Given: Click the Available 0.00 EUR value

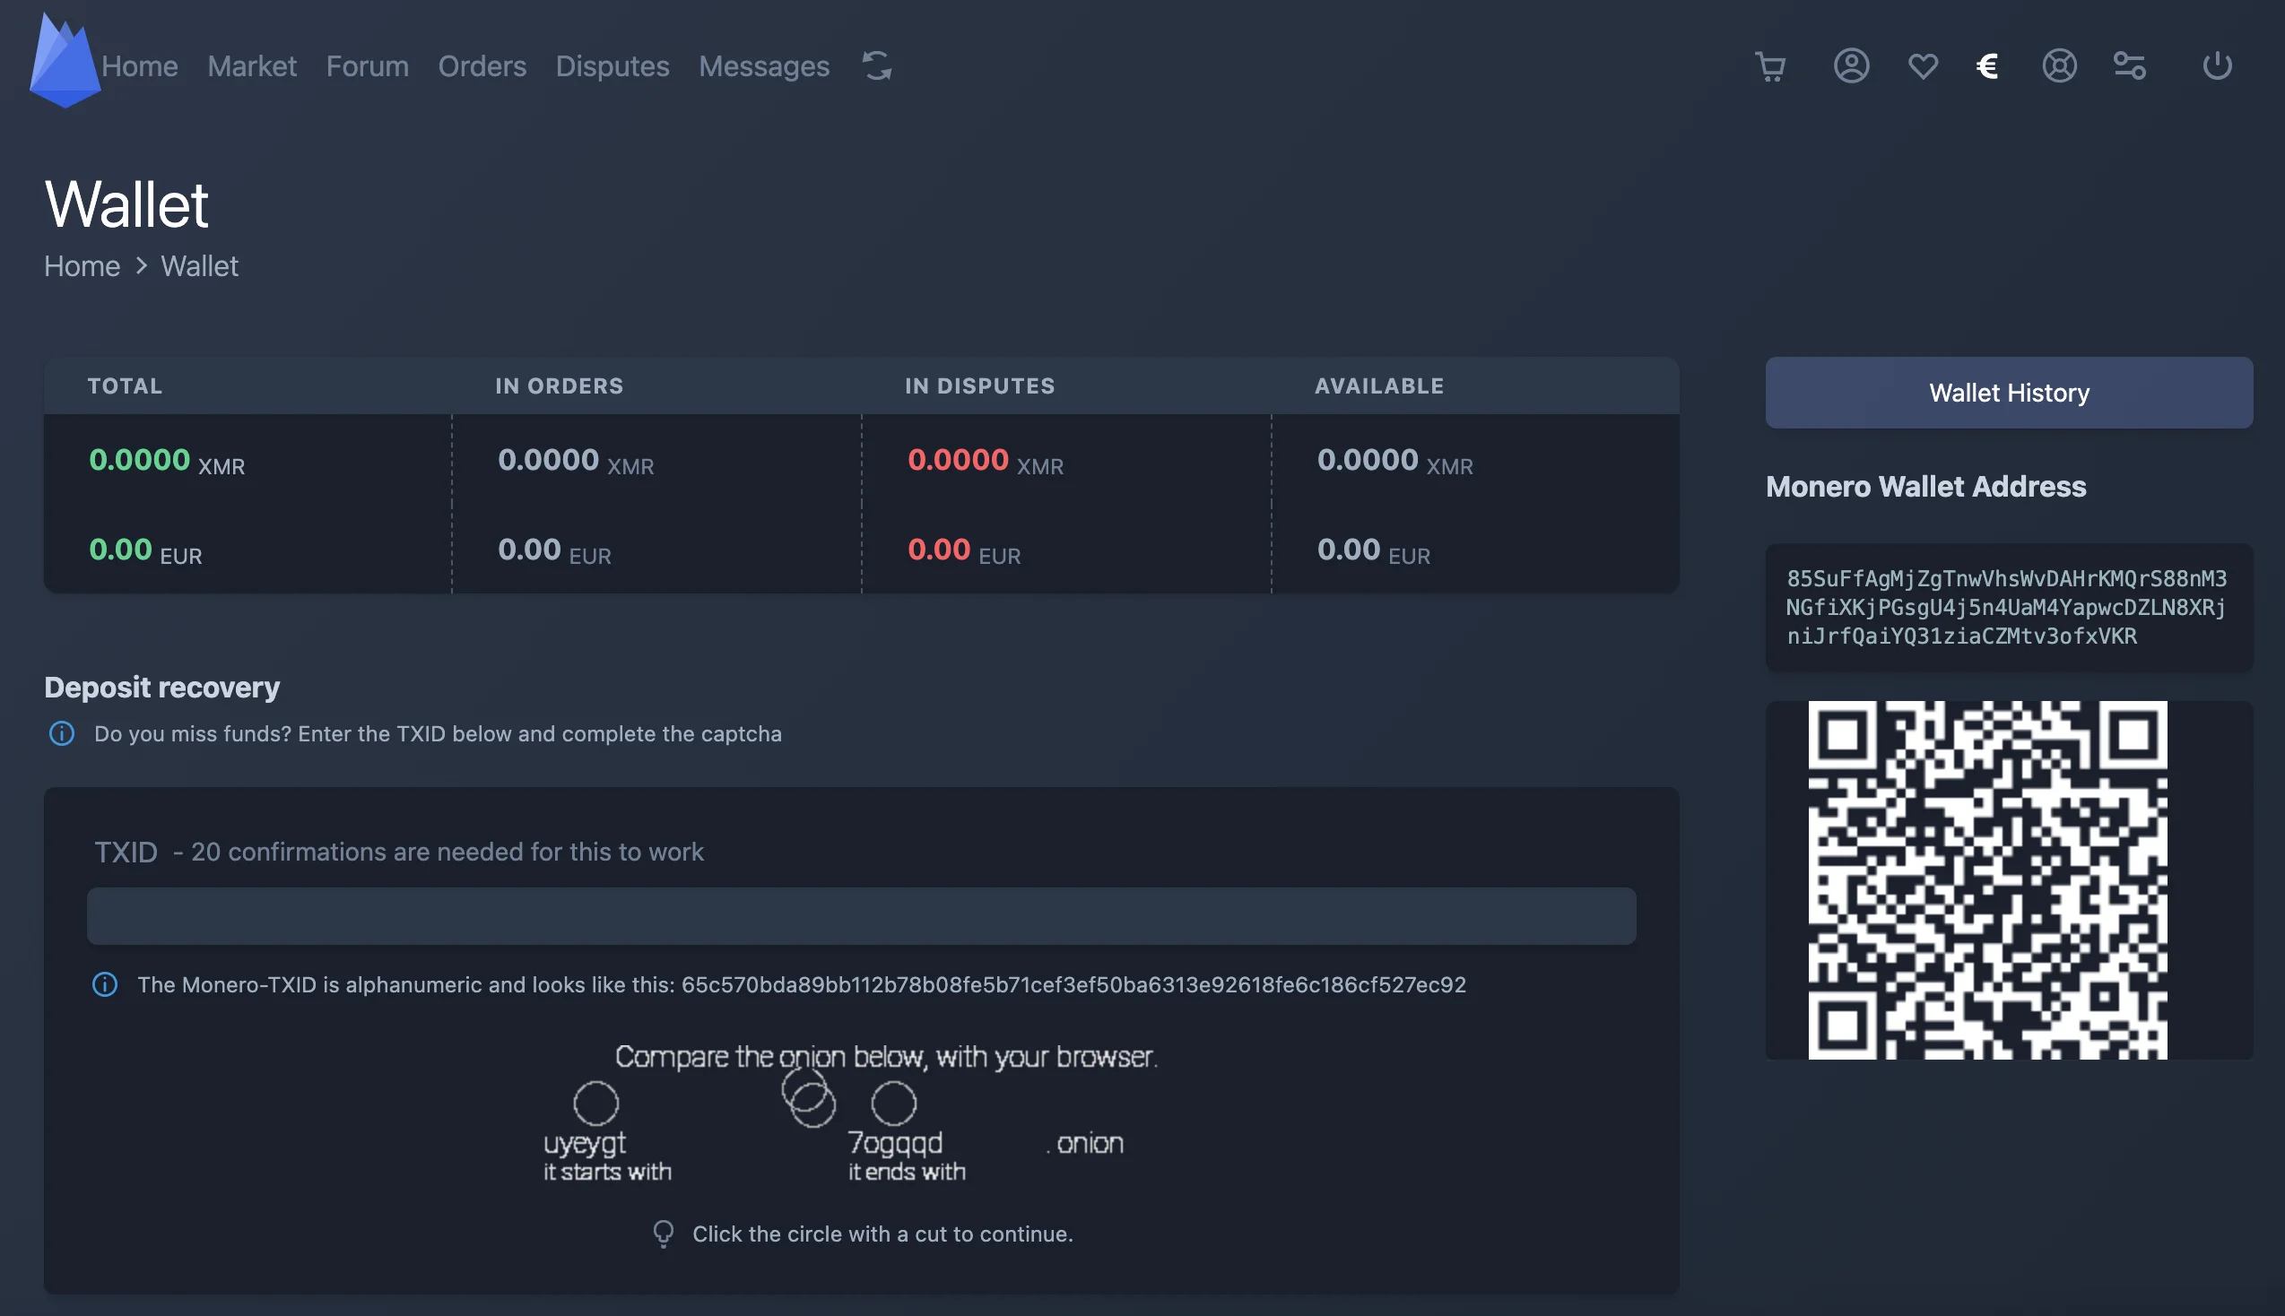Looking at the screenshot, I should pos(1374,550).
